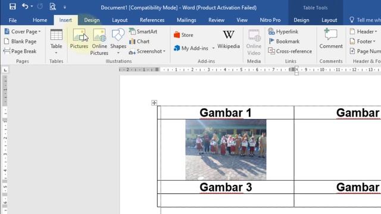The width and height of the screenshot is (381, 214).
Task: Click the truncated Gambar heading right of Gambar 1
Action: click(358, 112)
